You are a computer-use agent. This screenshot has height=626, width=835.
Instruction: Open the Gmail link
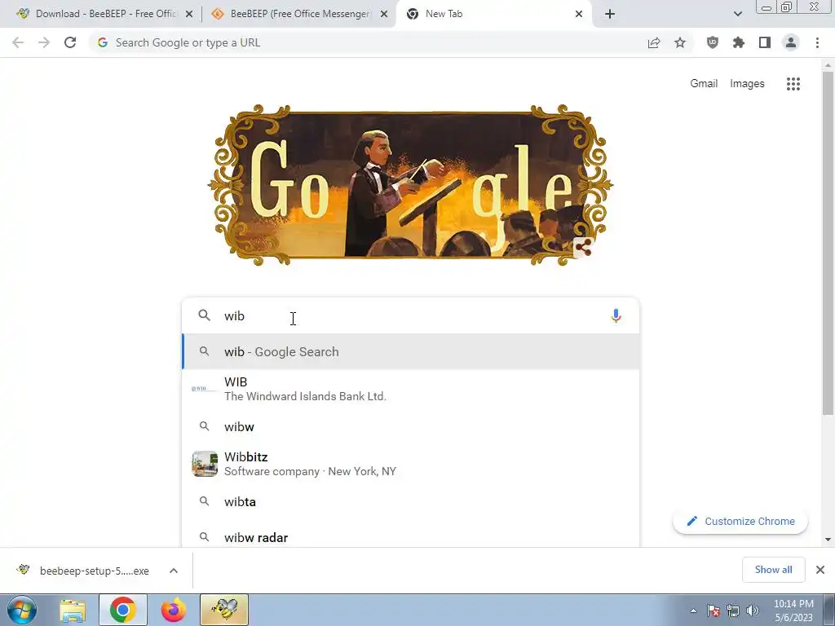click(704, 84)
